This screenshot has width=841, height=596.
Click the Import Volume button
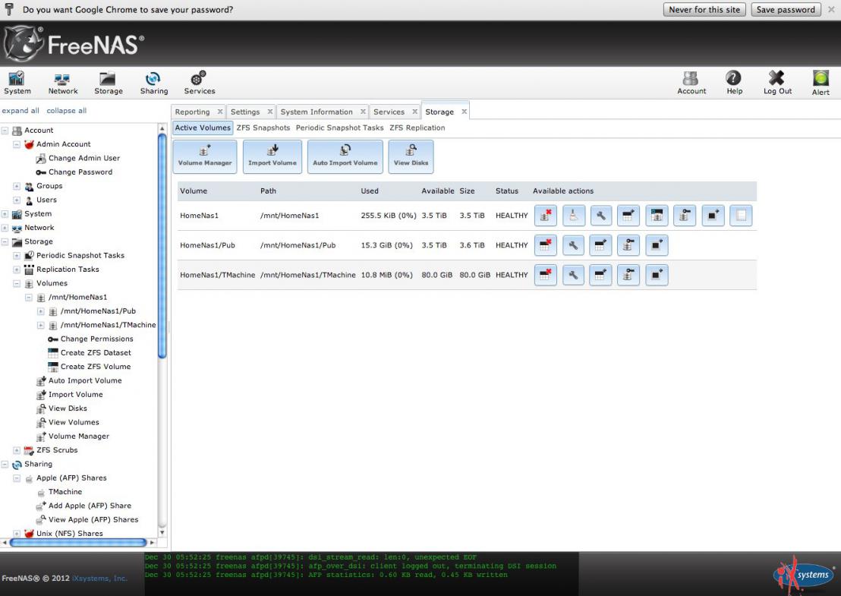click(272, 156)
